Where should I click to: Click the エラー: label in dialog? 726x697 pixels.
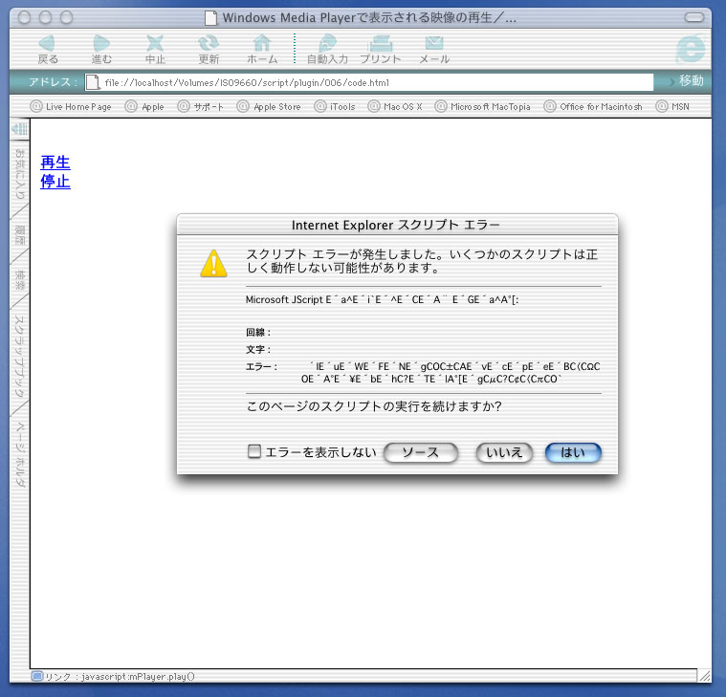(x=261, y=366)
